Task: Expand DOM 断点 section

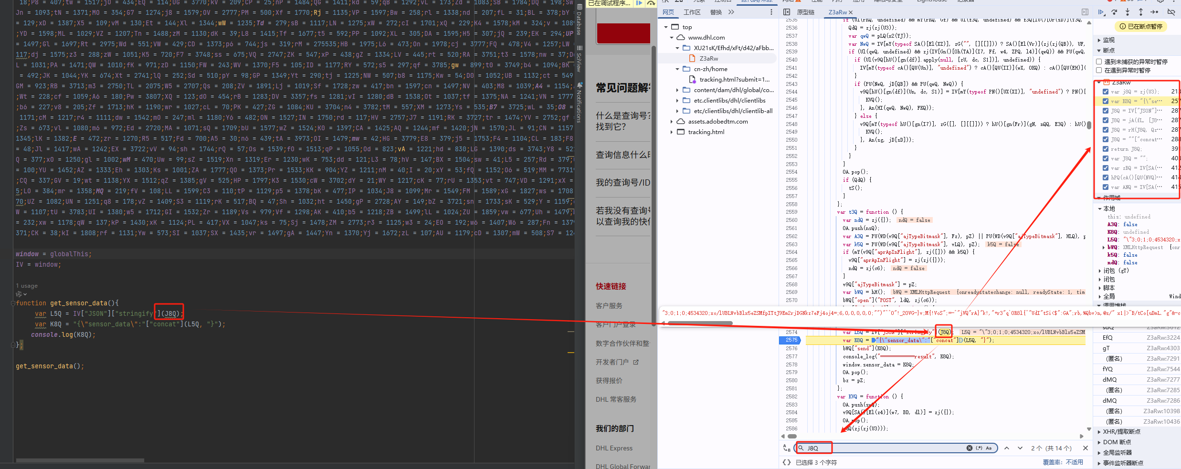Action: coord(1099,442)
